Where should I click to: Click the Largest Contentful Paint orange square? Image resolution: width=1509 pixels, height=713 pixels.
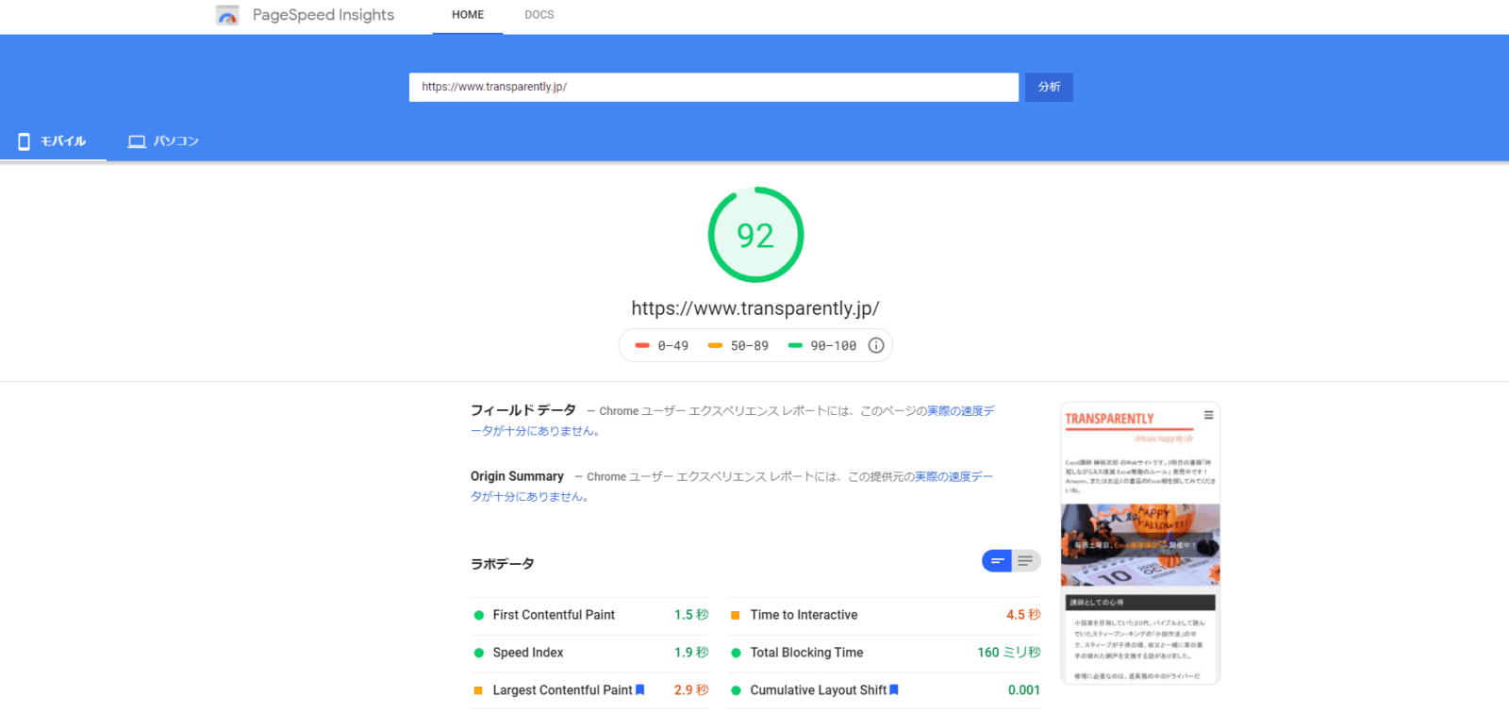(478, 690)
